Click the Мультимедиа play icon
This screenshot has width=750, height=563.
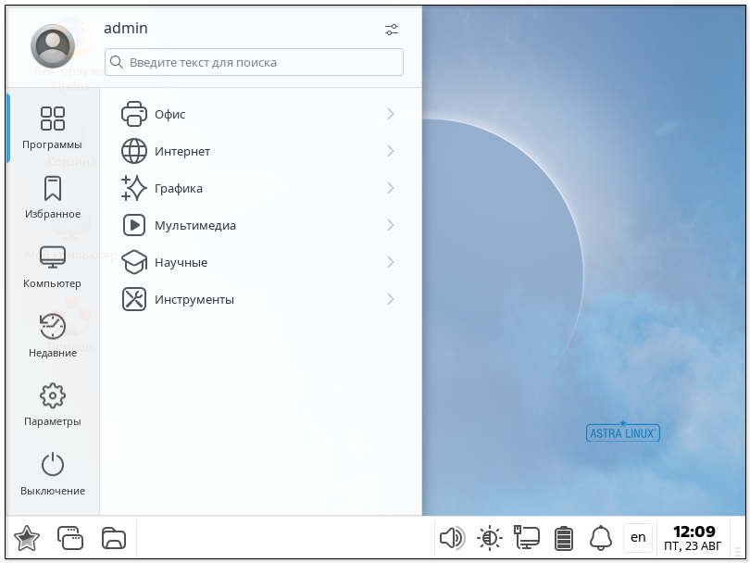coord(134,225)
